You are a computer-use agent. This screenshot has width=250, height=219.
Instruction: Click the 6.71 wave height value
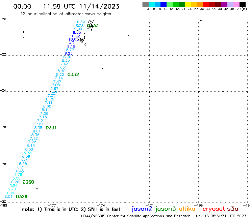coord(21,167)
